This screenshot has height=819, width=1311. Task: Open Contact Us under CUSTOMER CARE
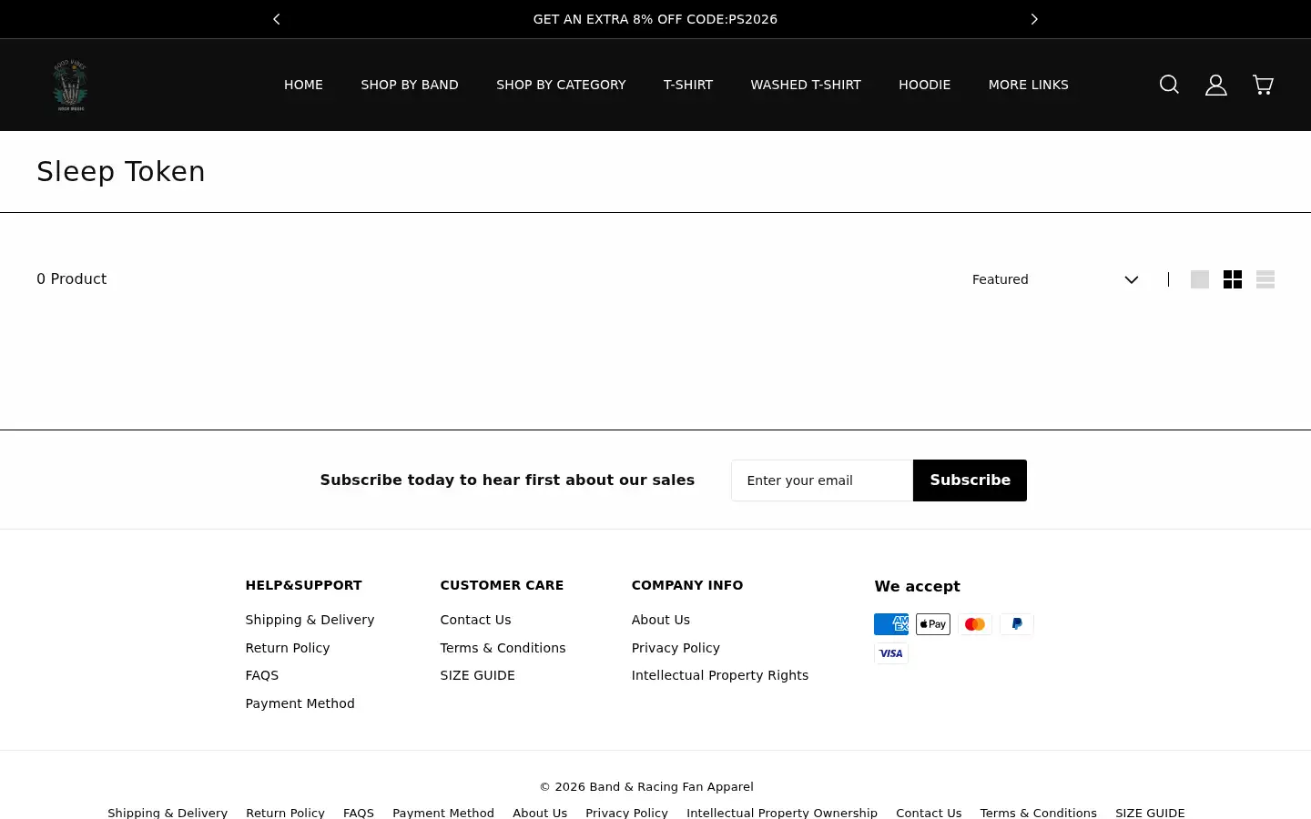pyautogui.click(x=475, y=620)
